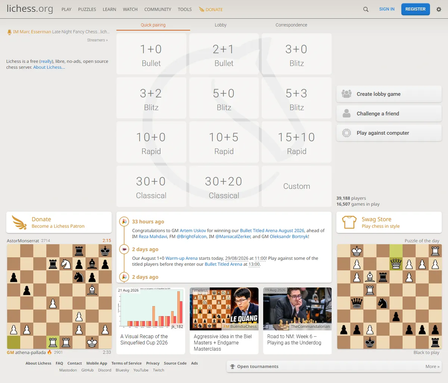Start a 30+0 Classical game
The height and width of the screenshot is (383, 448).
(151, 186)
